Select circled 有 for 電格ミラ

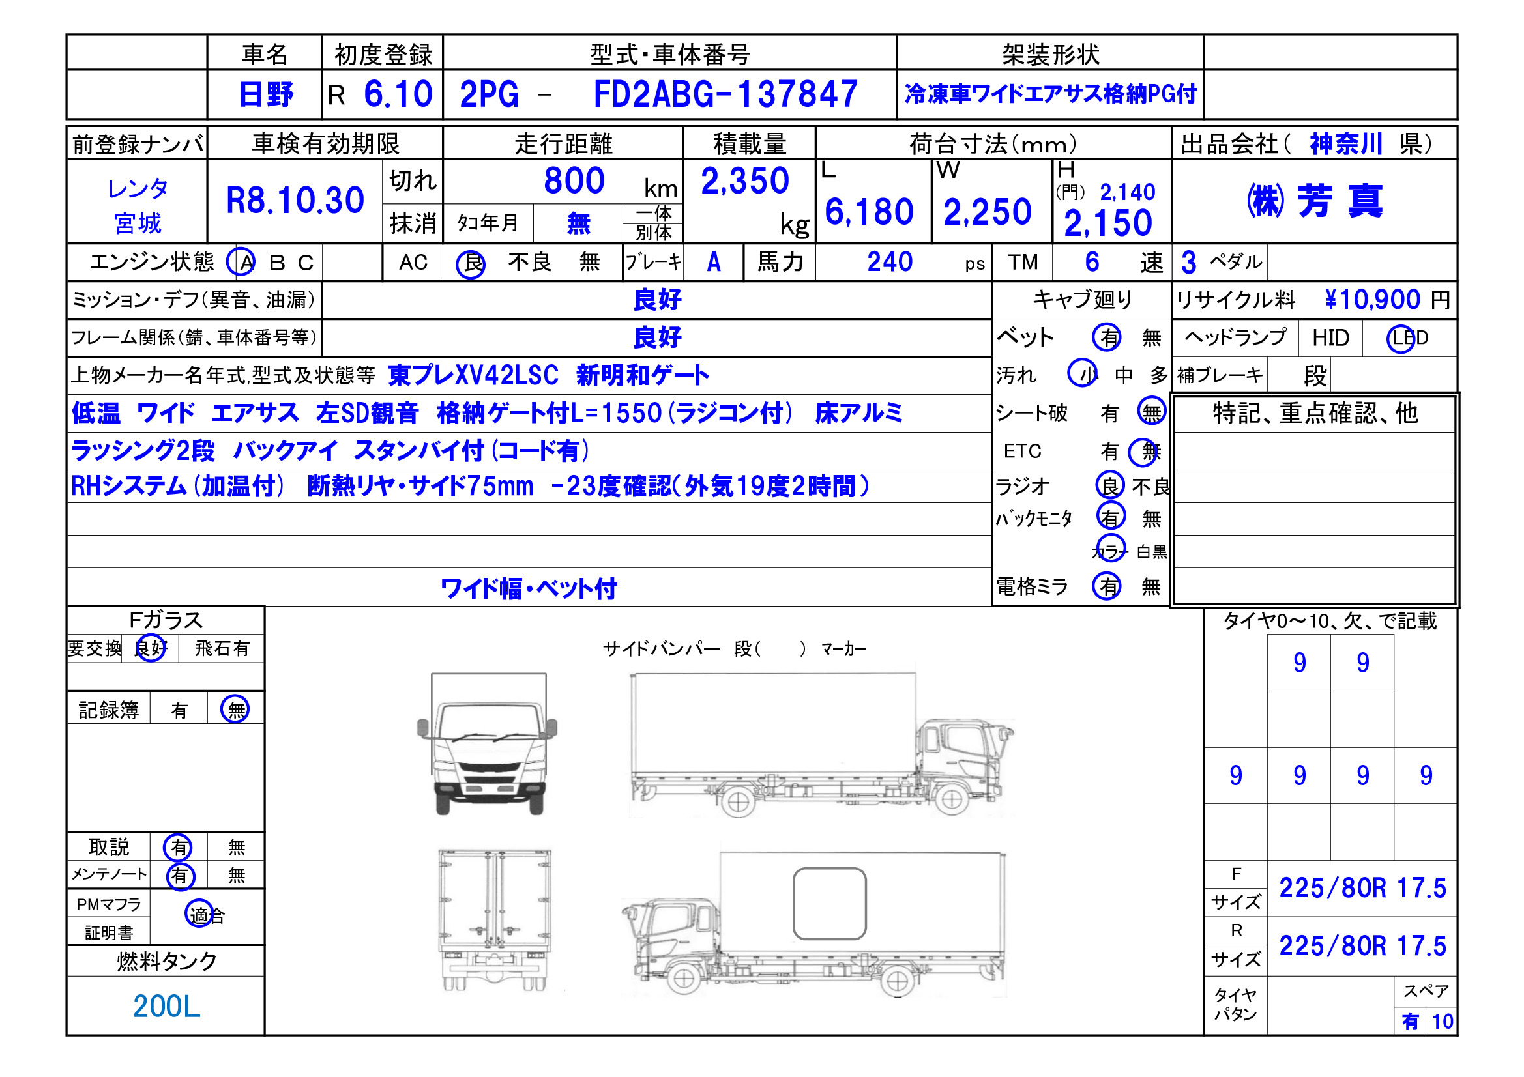pos(1107,586)
